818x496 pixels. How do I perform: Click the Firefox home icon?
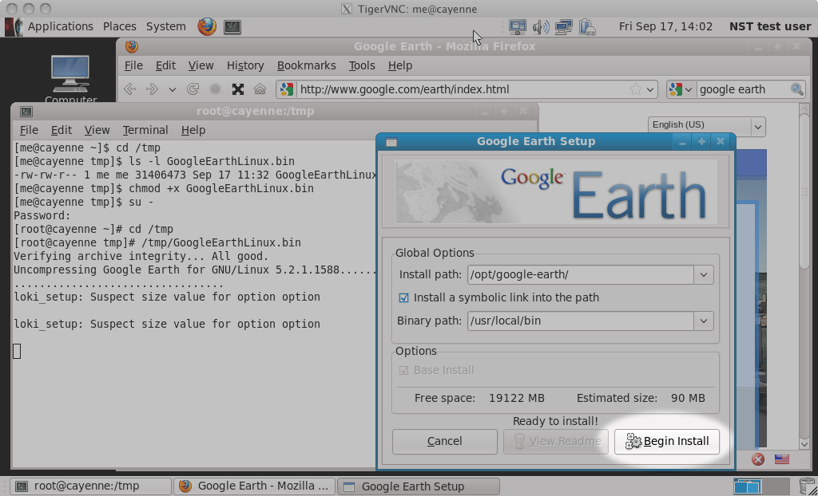tap(260, 89)
